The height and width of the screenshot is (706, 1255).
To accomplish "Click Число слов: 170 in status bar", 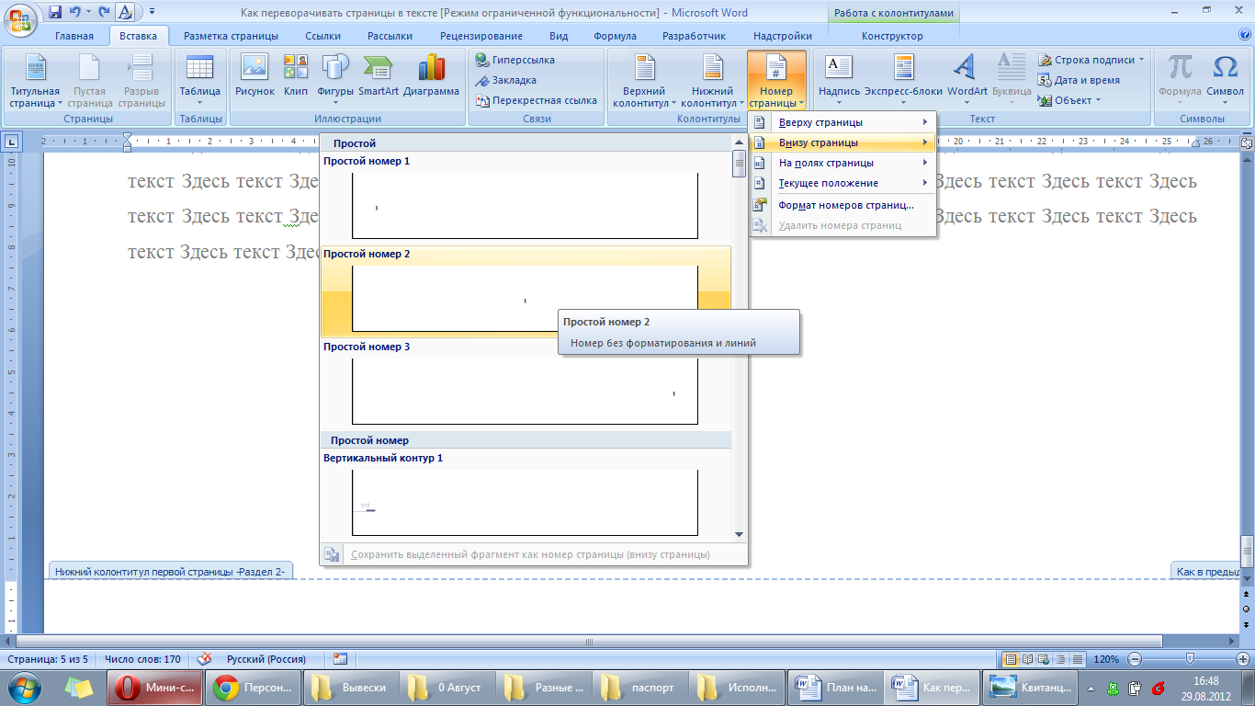I will point(142,659).
